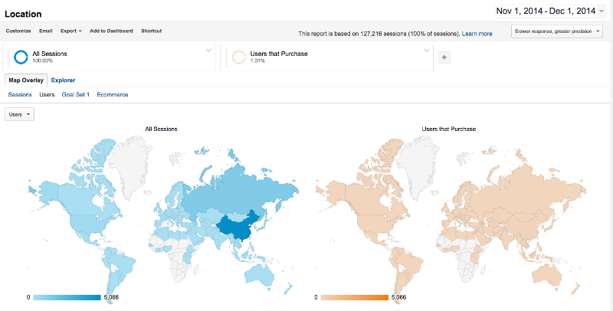The image size is (613, 311).
Task: Click the blue All Sessions color scale bar
Action: 67,297
